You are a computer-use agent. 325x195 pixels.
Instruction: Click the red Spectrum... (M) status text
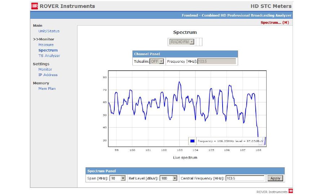coord(275,22)
